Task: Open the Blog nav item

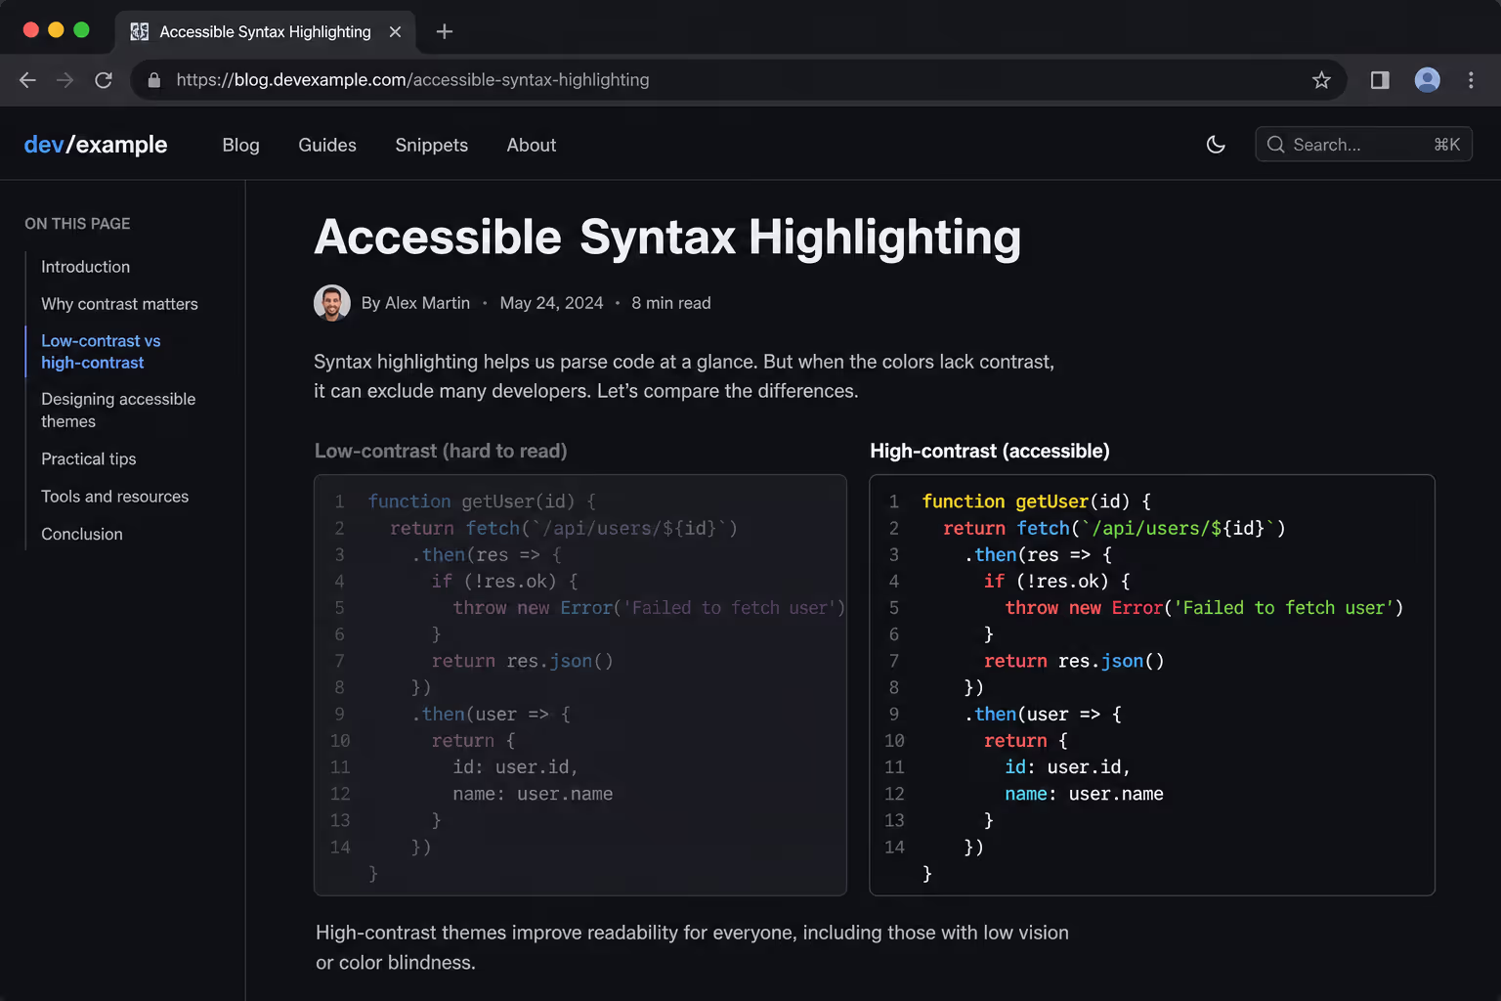Action: (241, 145)
